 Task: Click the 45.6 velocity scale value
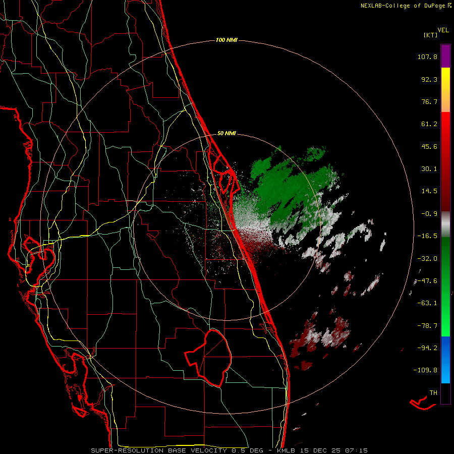(429, 146)
